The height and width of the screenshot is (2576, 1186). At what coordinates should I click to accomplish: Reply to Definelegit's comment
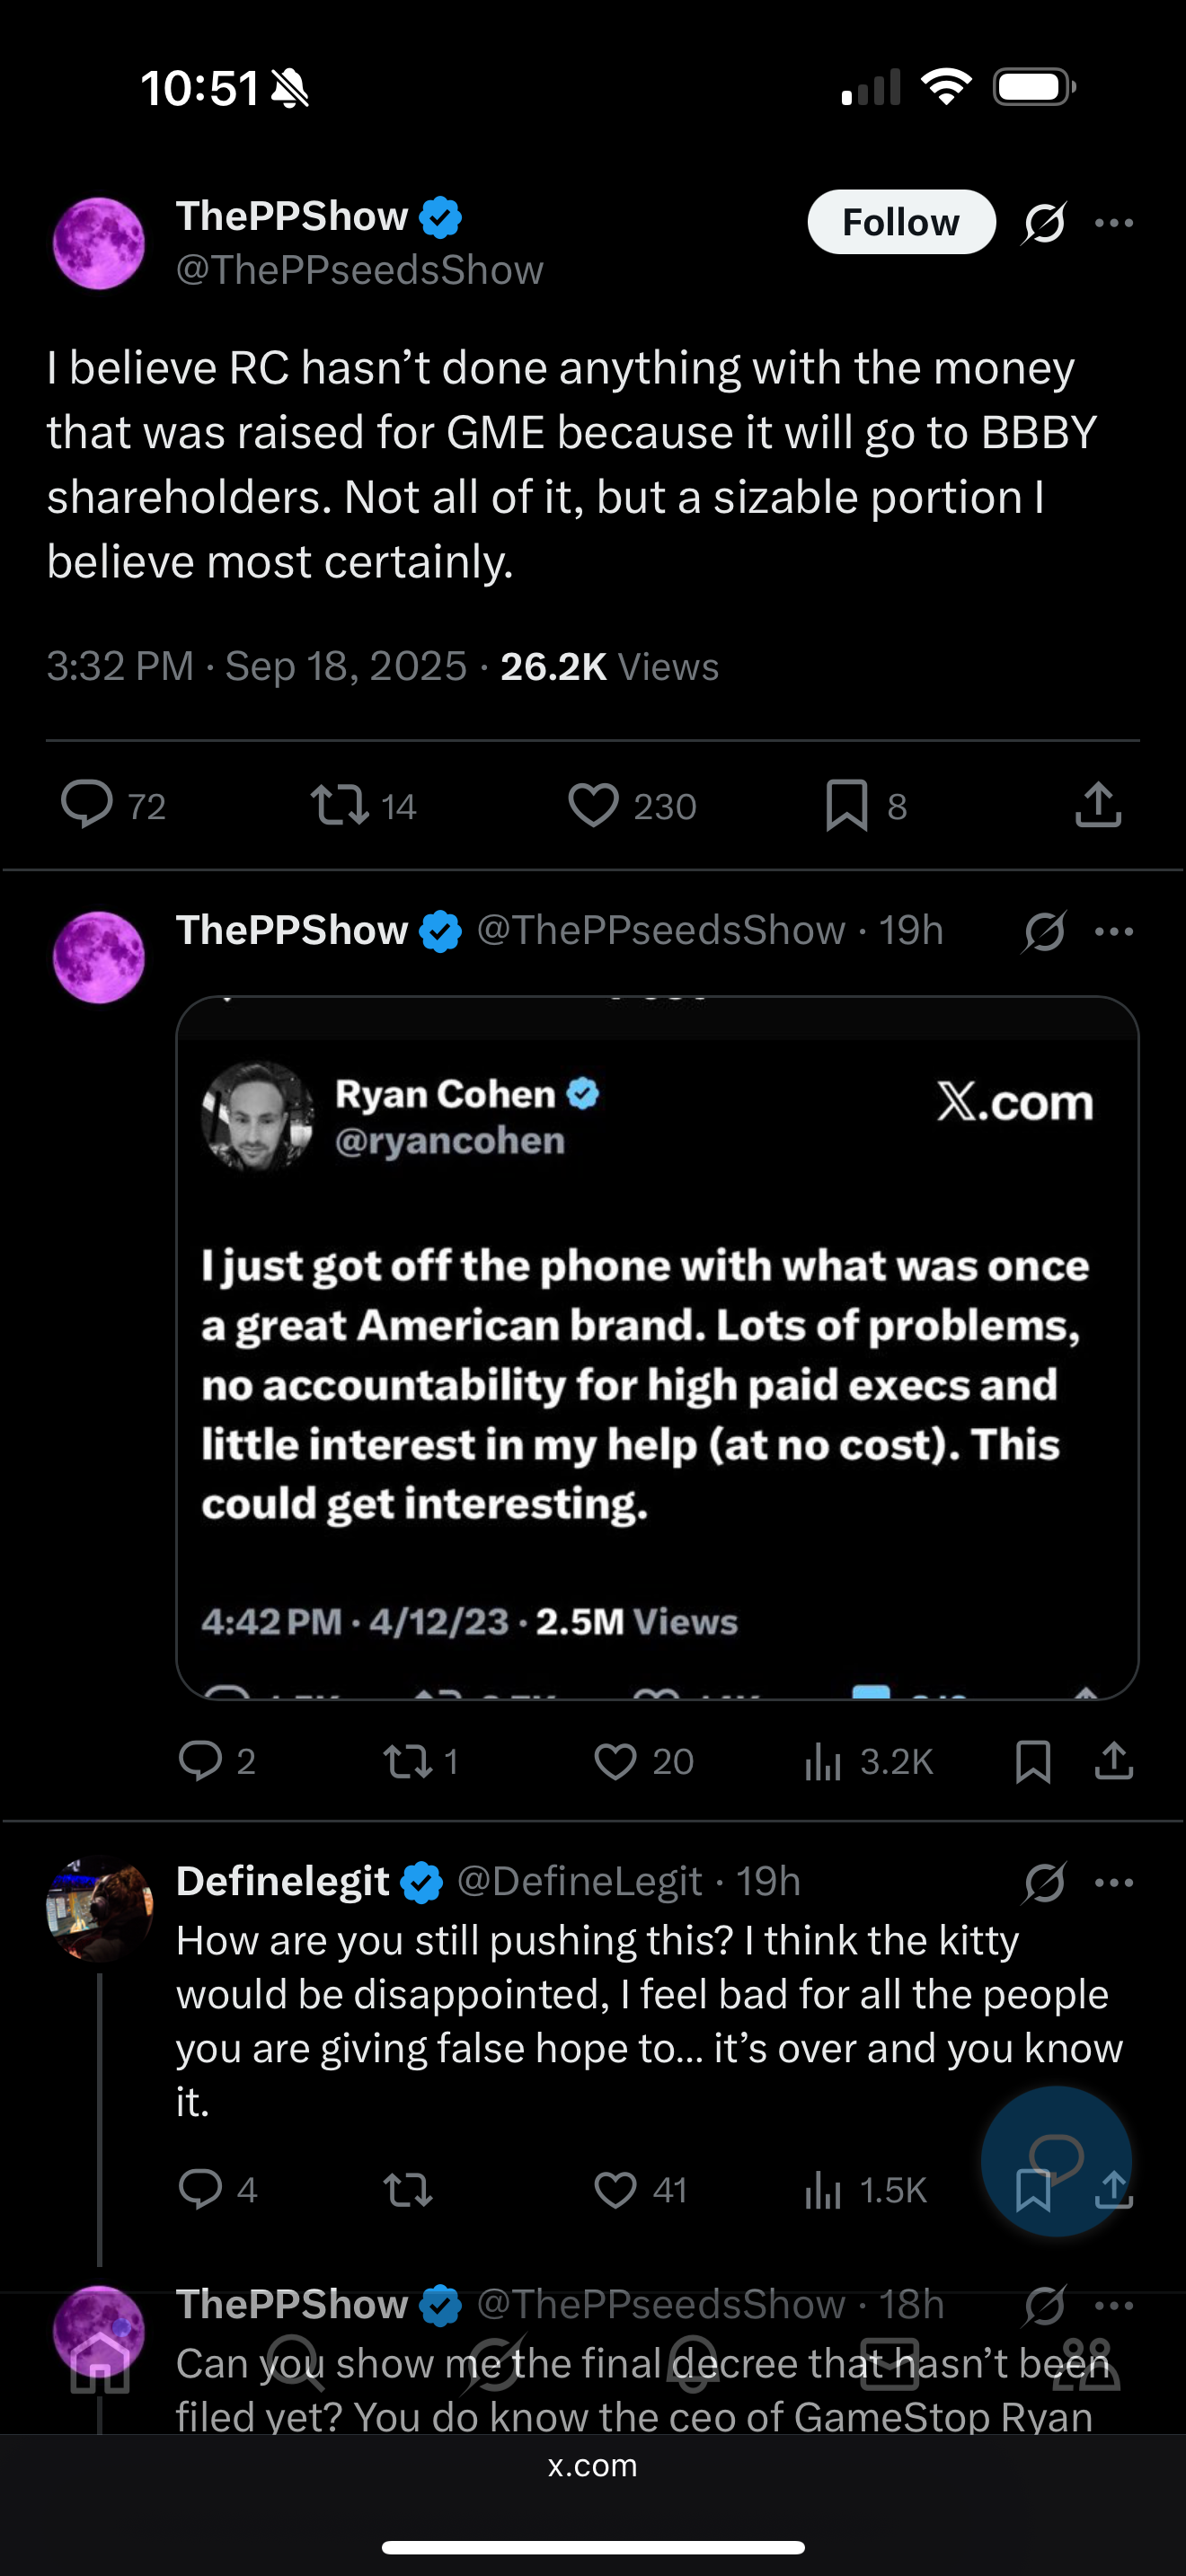click(x=200, y=2191)
